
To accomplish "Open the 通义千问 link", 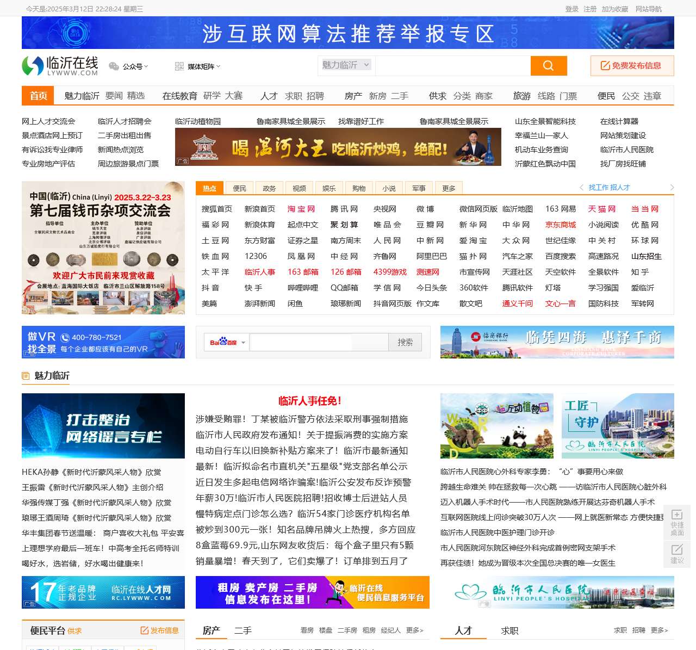I will [x=518, y=304].
